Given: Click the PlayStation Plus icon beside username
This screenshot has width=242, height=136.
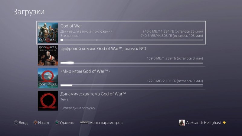Looking at the screenshot, I should coord(224,123).
